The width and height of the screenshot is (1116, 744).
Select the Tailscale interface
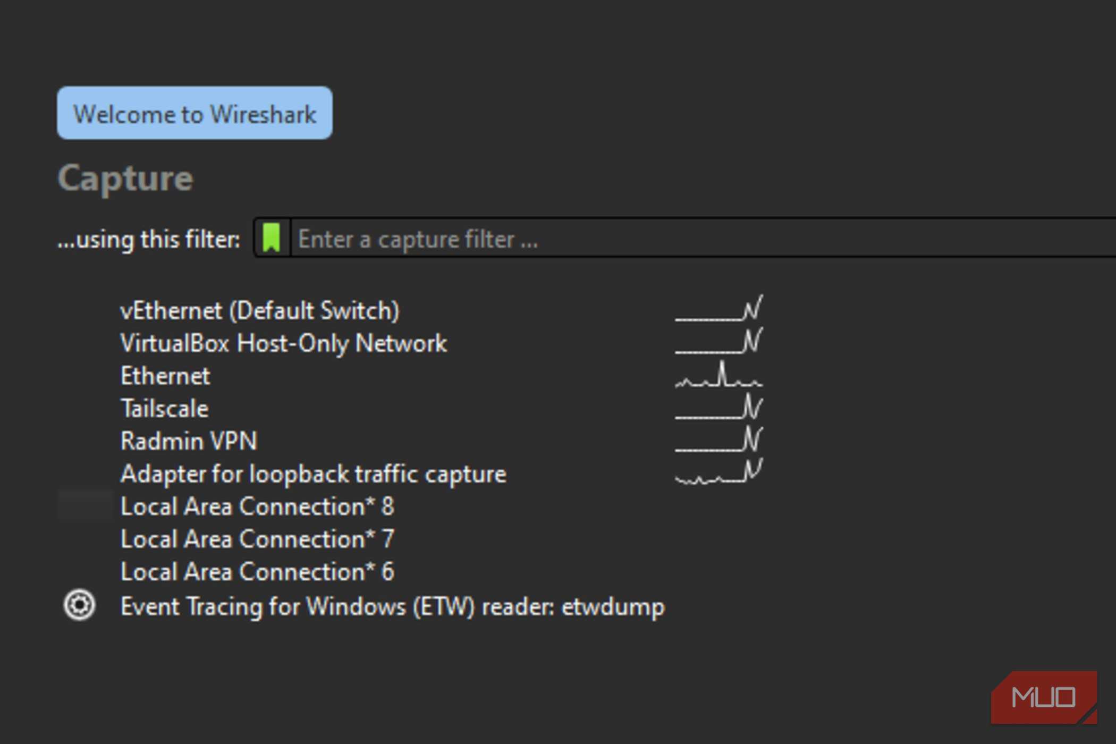click(165, 408)
